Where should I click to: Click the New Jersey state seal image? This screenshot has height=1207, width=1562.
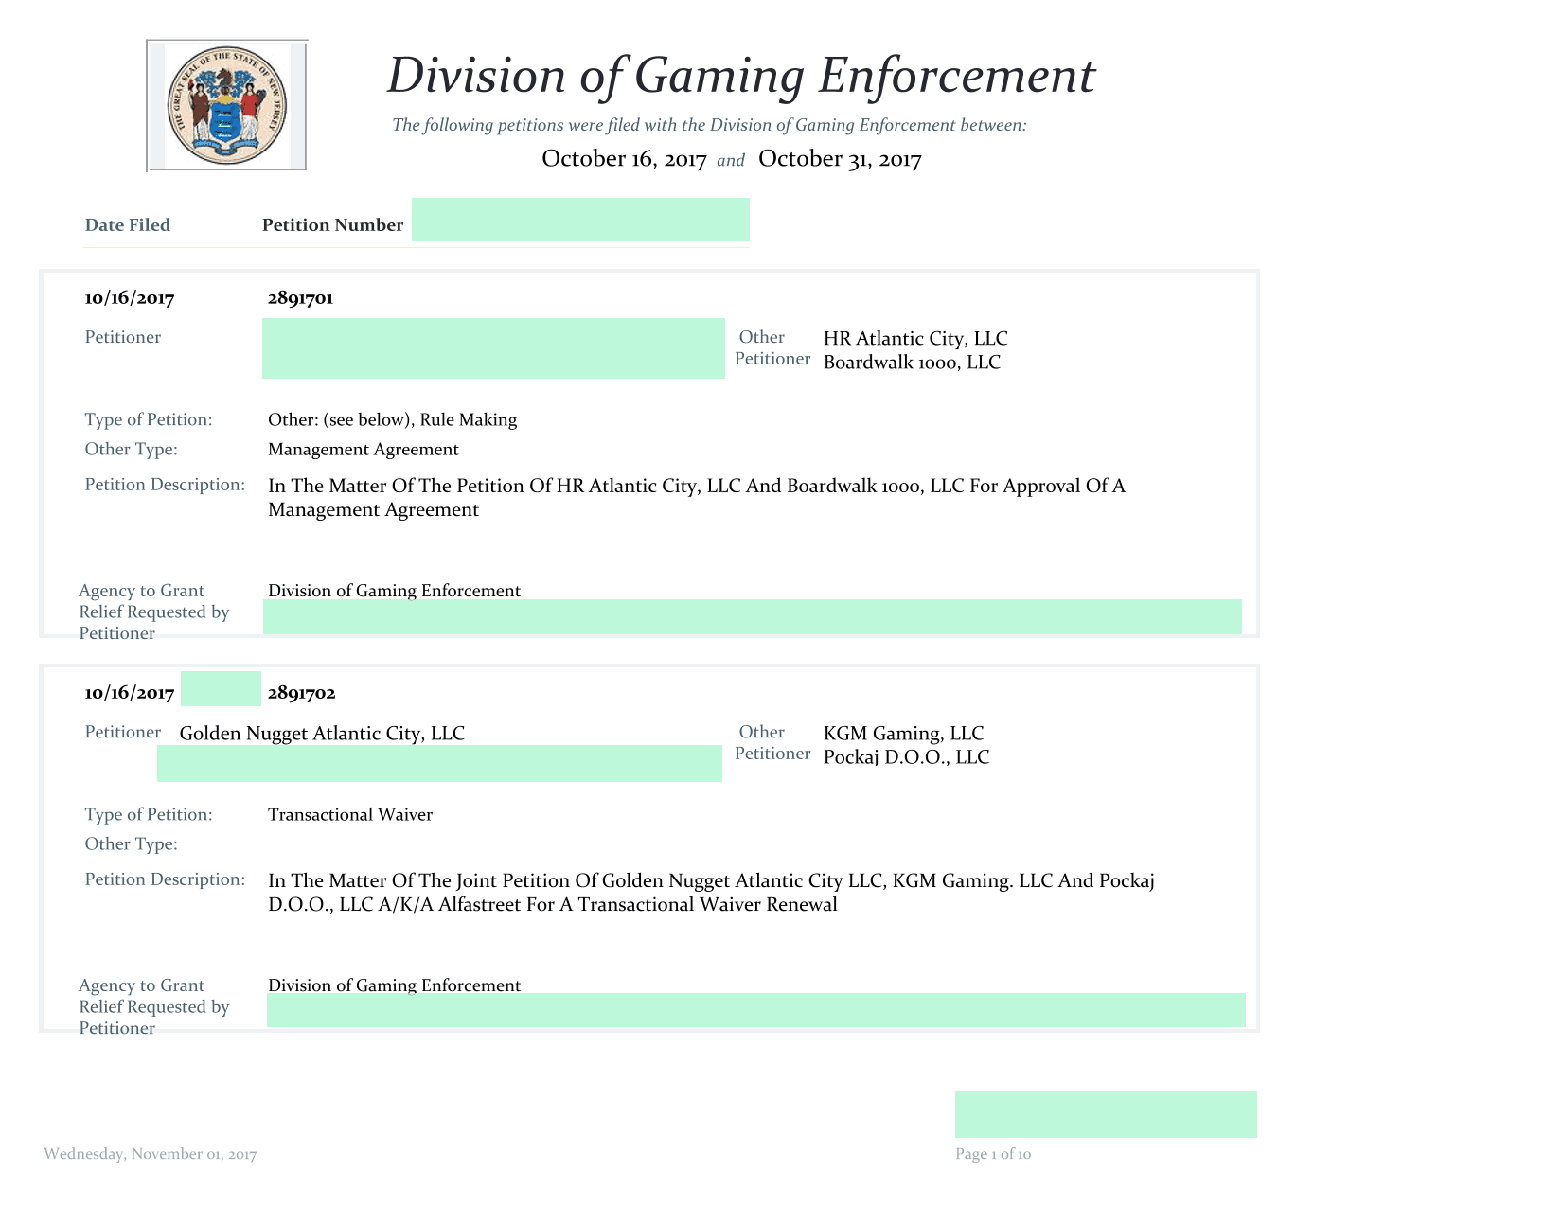coord(227,105)
